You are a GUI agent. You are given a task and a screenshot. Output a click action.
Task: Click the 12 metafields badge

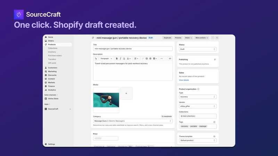(166, 116)
